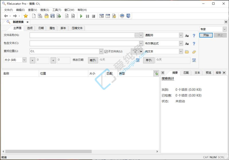Open the 专家 mode dropdown

pos(224,29)
